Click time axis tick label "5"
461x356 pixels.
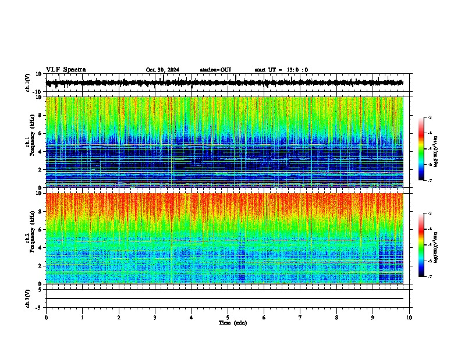tap(228, 318)
